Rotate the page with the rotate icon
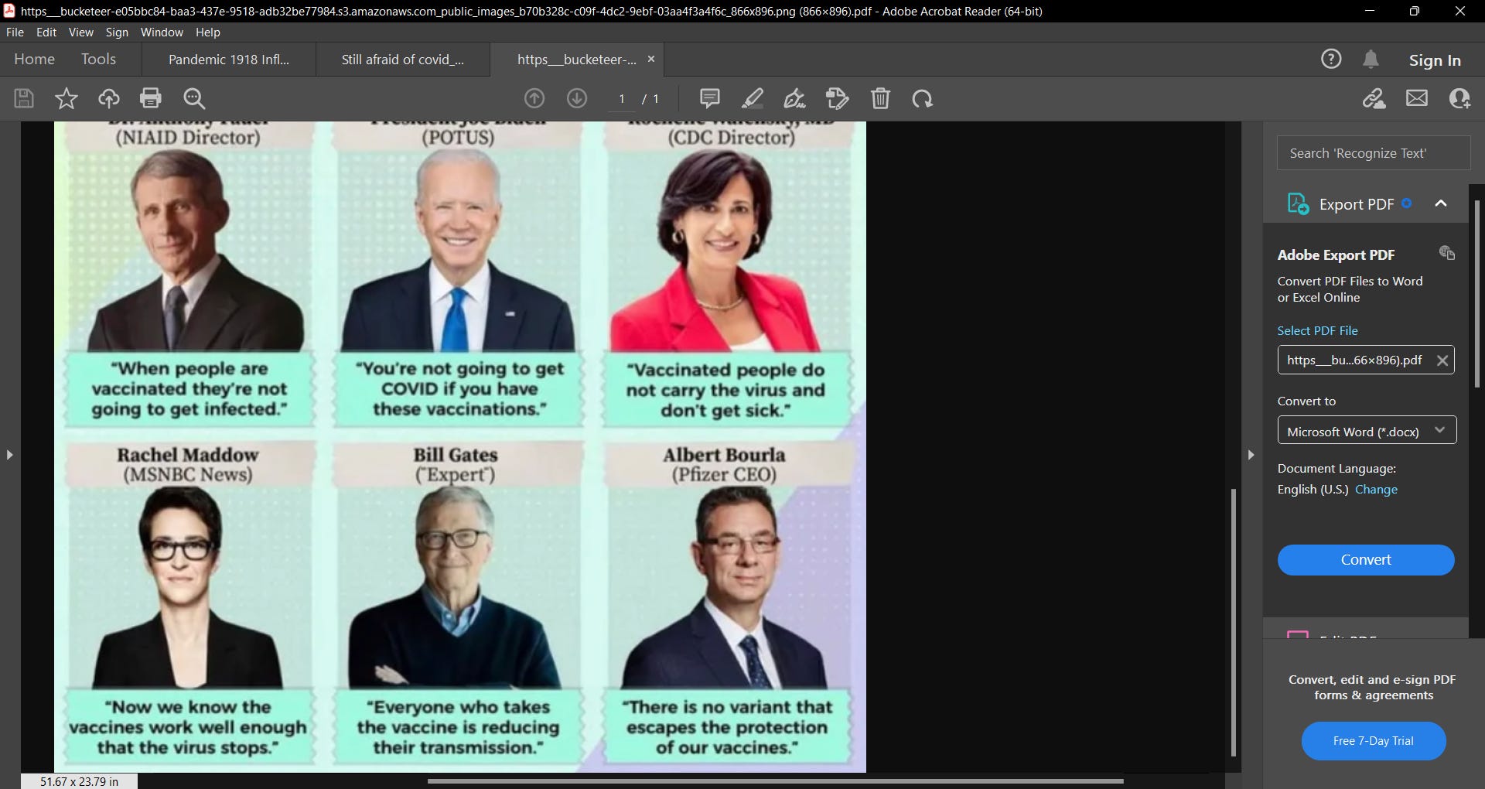The height and width of the screenshot is (789, 1485). click(x=922, y=98)
